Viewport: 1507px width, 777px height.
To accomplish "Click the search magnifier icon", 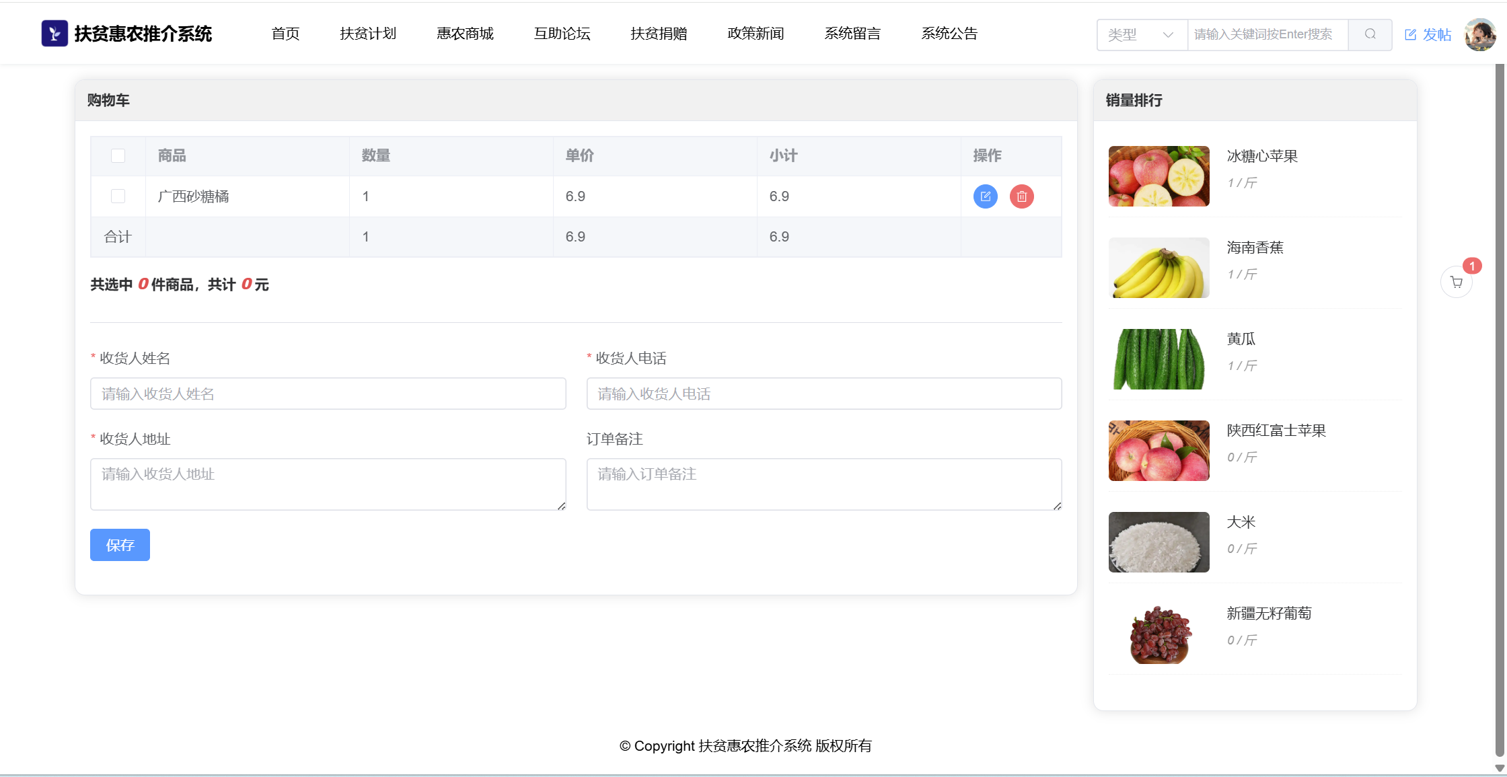I will (1370, 34).
